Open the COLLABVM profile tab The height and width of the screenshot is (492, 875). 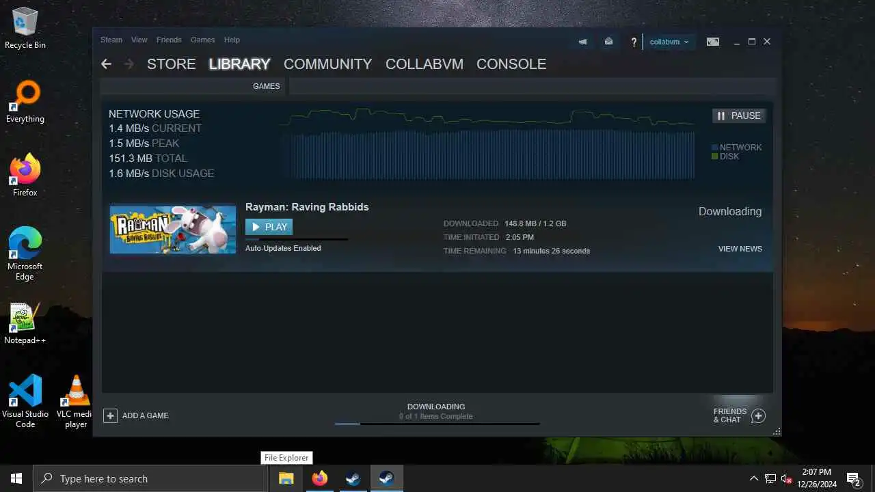click(425, 64)
